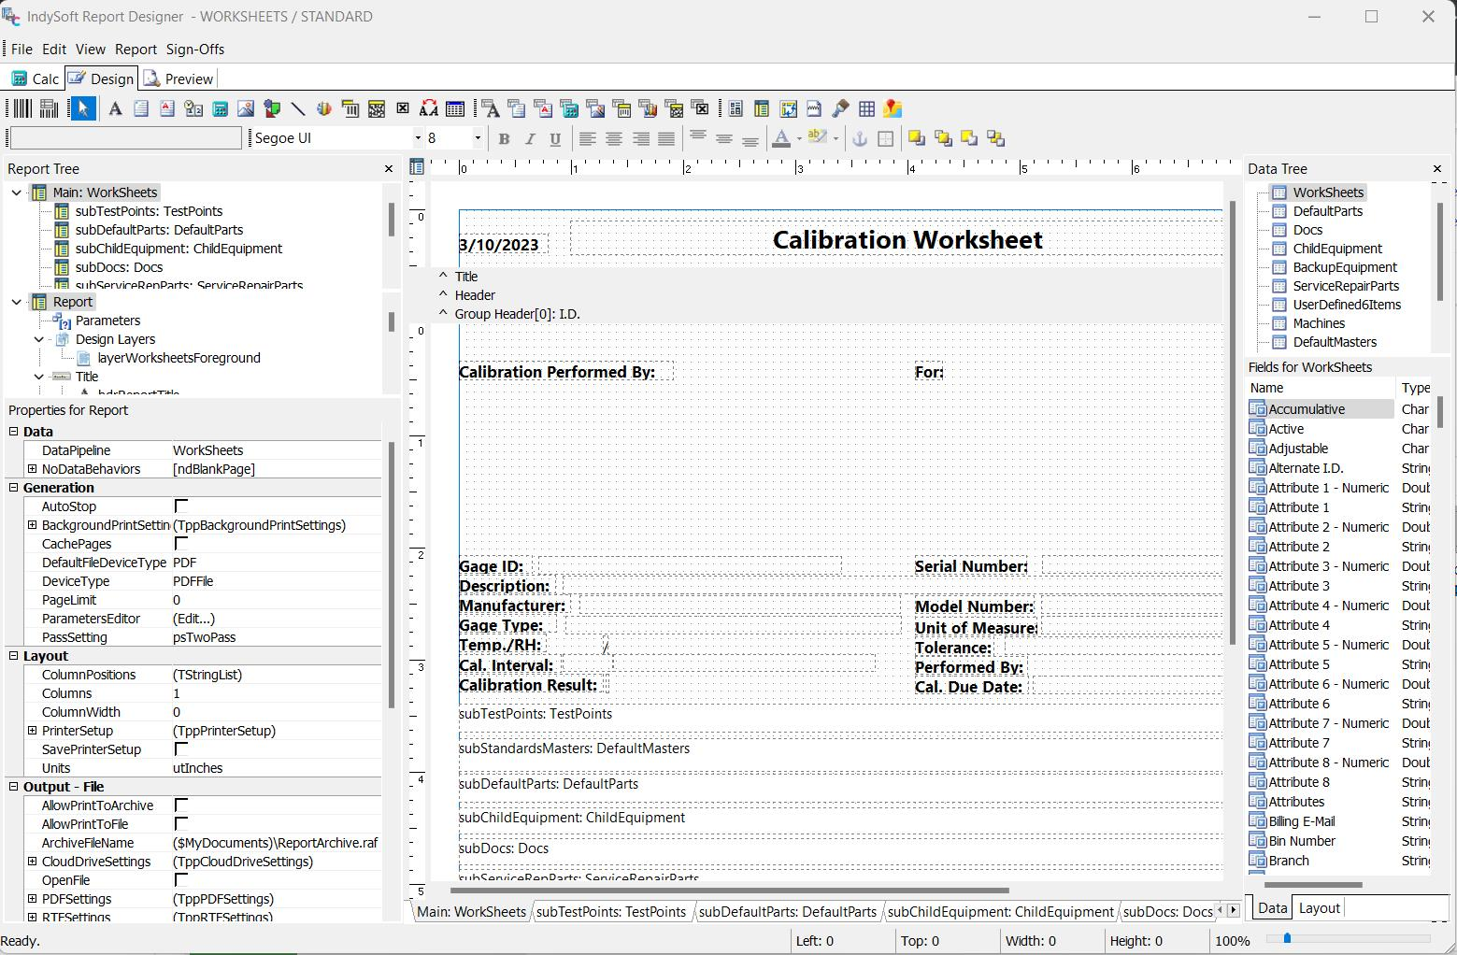Open the font name dropdown

coord(418,138)
